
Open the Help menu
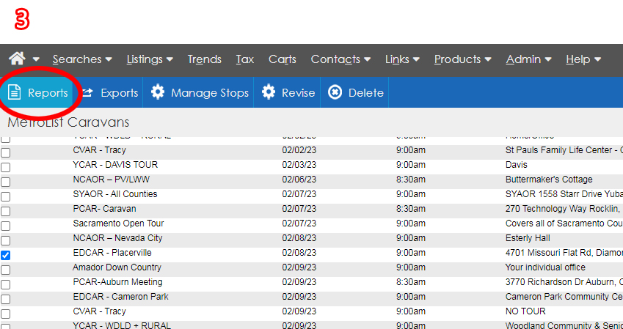pos(578,59)
